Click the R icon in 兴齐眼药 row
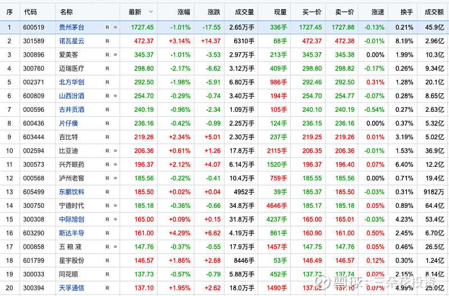Screen dimensions: 449x296 (107, 165)
